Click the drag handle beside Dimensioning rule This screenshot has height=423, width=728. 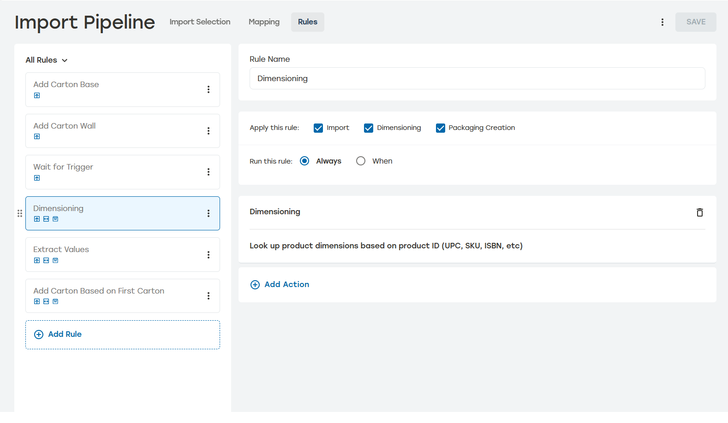[x=20, y=213]
